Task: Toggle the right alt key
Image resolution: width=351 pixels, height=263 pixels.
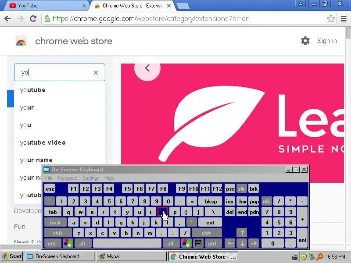Action: 171,243
